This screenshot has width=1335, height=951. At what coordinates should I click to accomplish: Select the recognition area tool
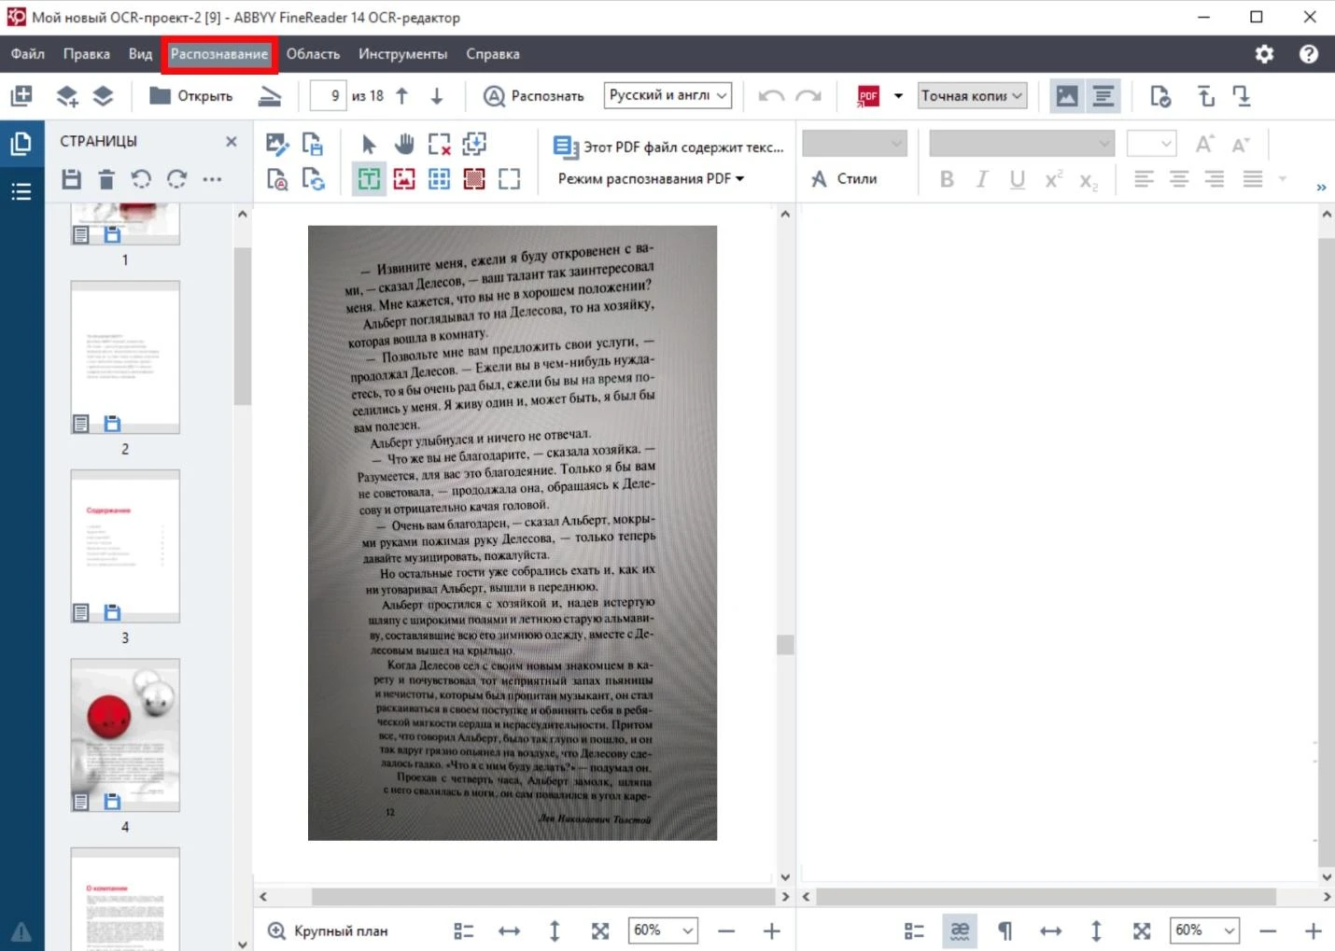509,178
